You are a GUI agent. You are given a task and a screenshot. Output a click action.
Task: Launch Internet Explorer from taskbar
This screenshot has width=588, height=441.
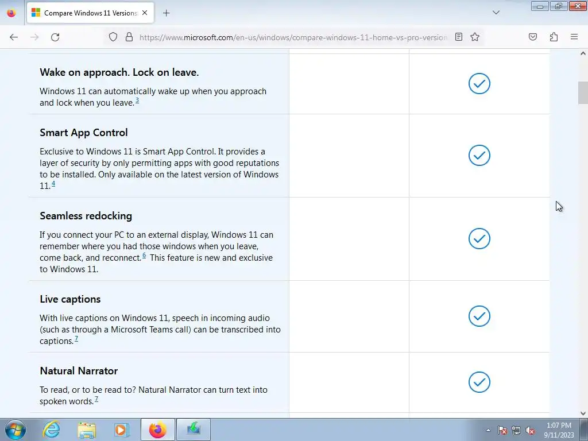point(51,430)
